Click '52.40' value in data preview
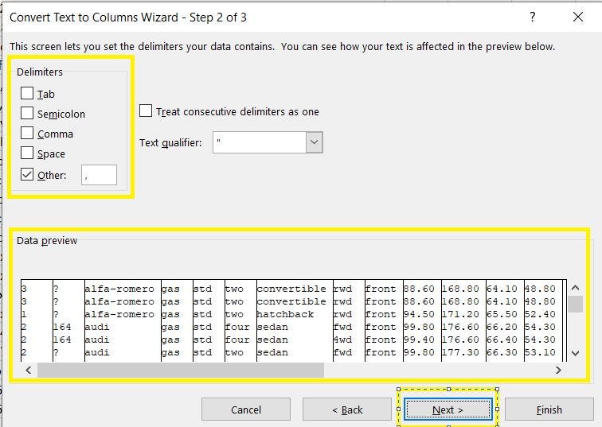The width and height of the screenshot is (602, 427). [540, 314]
